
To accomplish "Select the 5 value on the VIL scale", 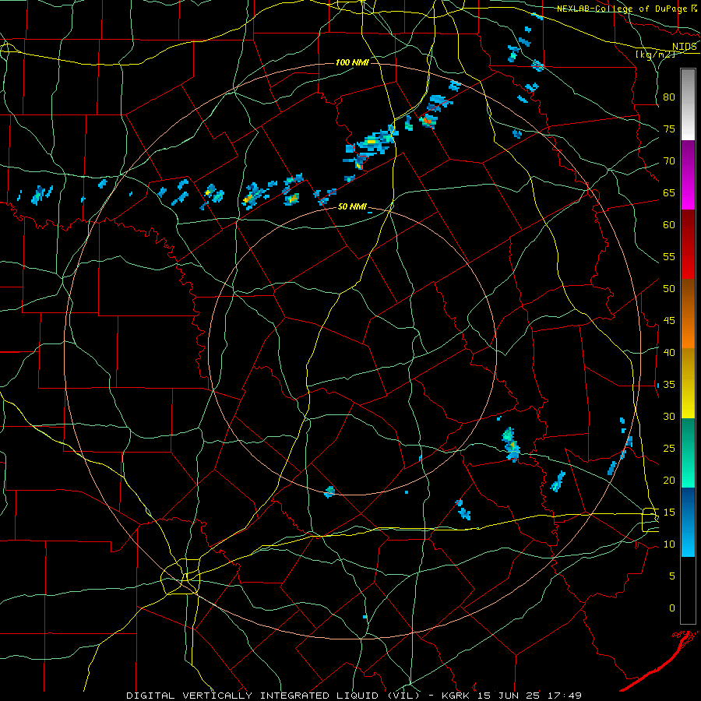I will click(672, 576).
